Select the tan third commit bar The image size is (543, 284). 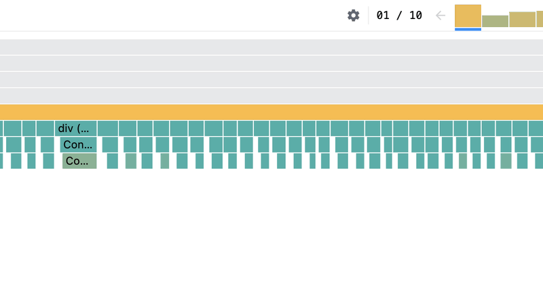522,20
